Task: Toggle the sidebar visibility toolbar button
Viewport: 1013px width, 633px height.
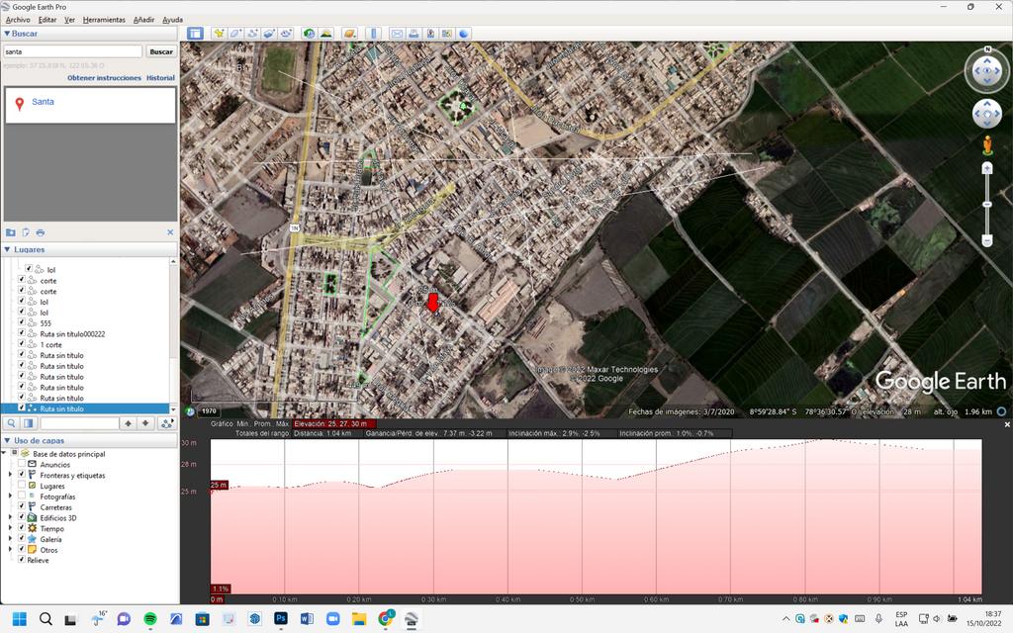Action: tap(195, 34)
